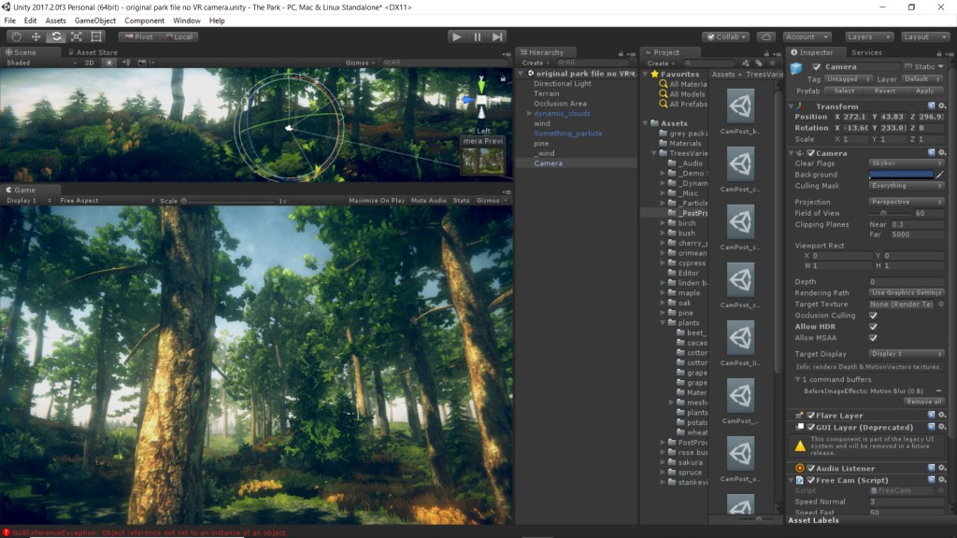Select the Scale tool in the toolbar
957x538 pixels.
76,36
